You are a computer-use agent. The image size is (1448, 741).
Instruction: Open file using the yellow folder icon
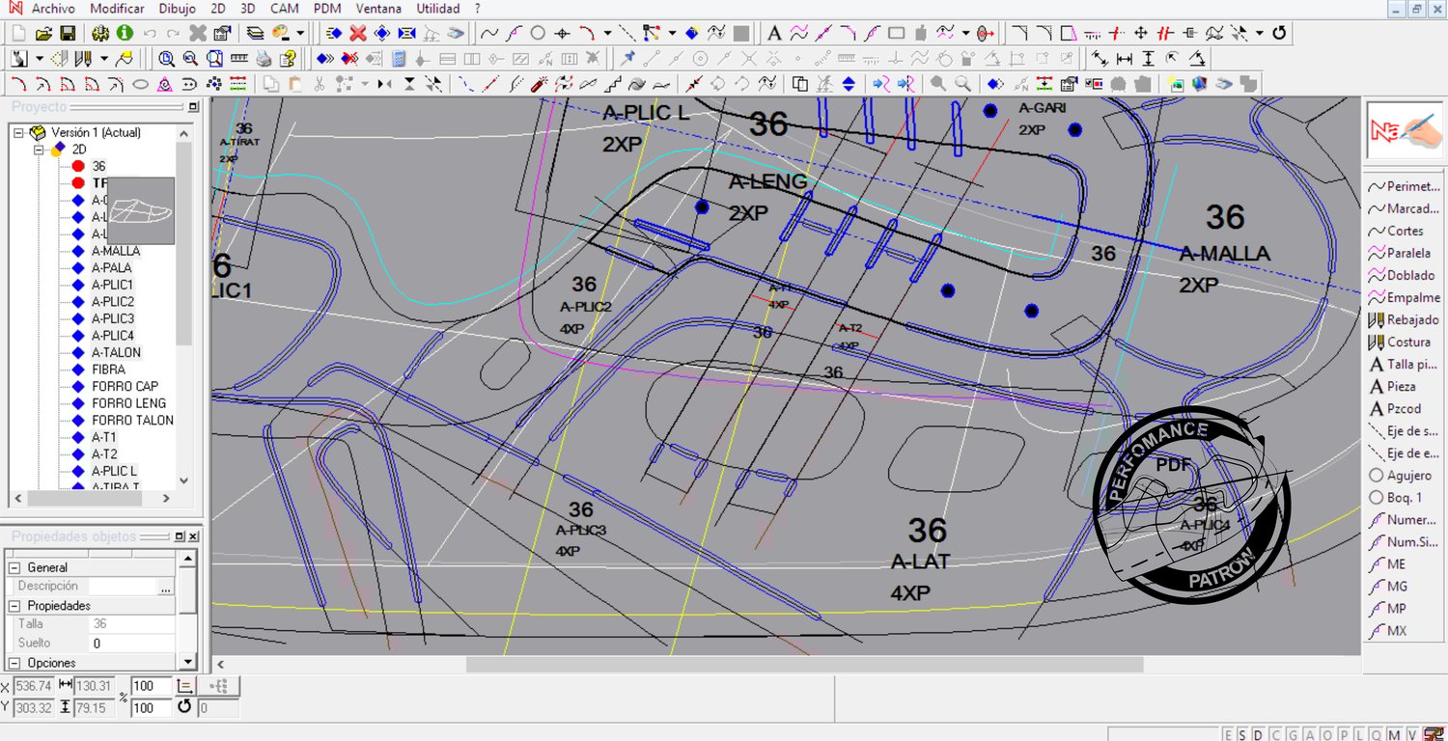43,33
